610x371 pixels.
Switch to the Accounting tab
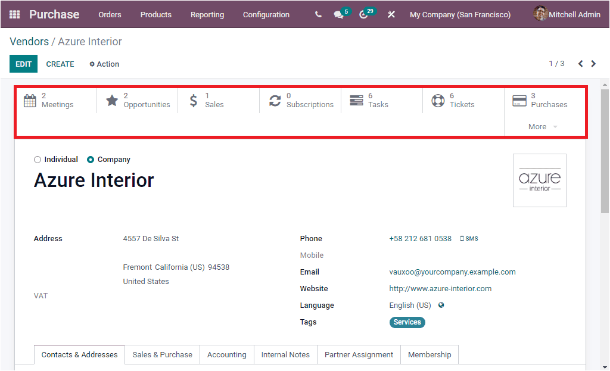point(226,354)
